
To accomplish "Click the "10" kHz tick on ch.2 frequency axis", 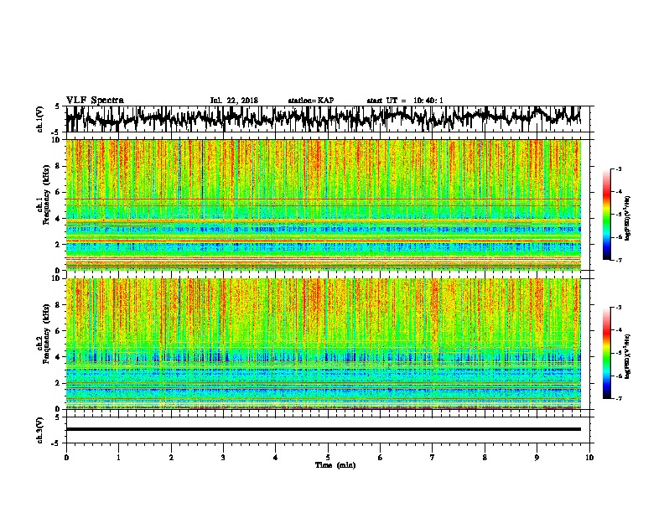I will point(57,278).
